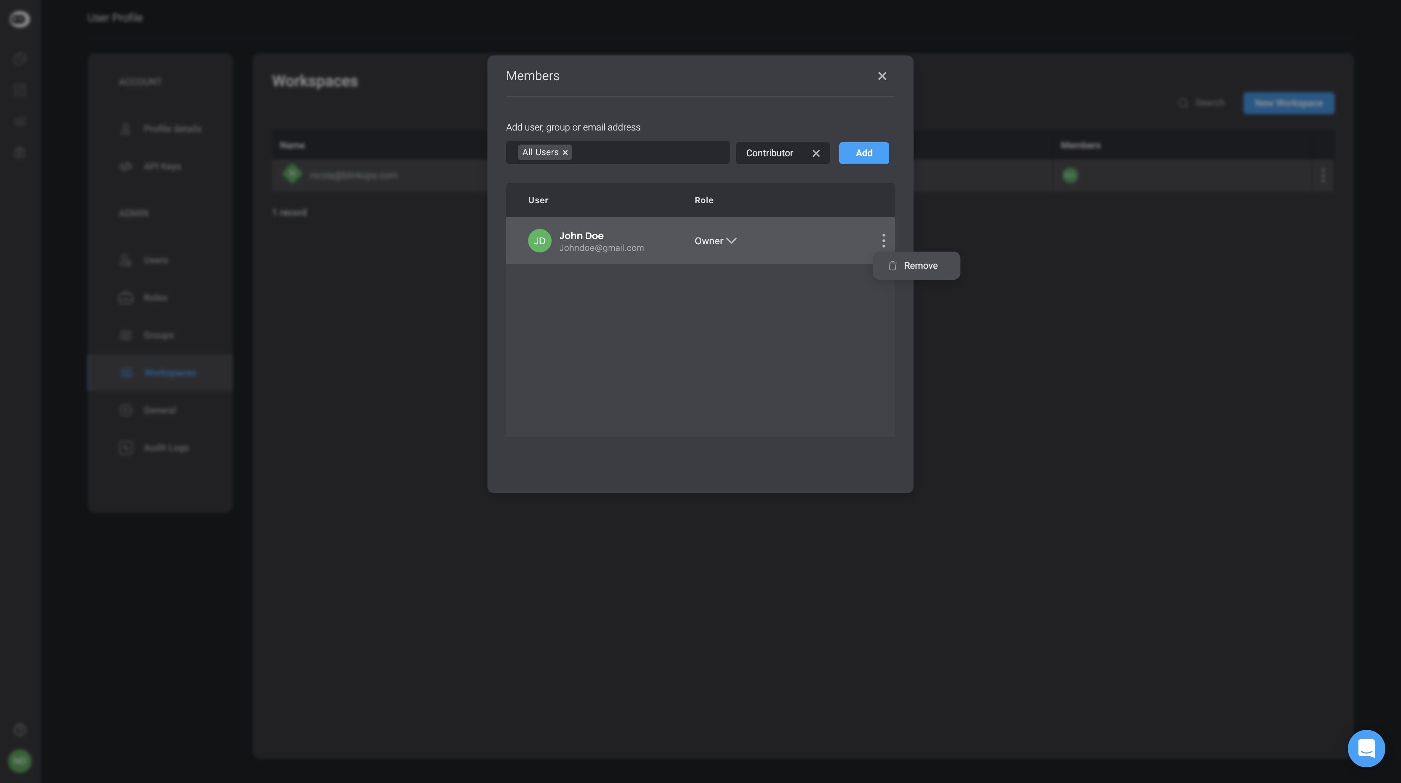Viewport: 1401px width, 783px height.
Task: Click John Doe name text
Action: tap(581, 236)
